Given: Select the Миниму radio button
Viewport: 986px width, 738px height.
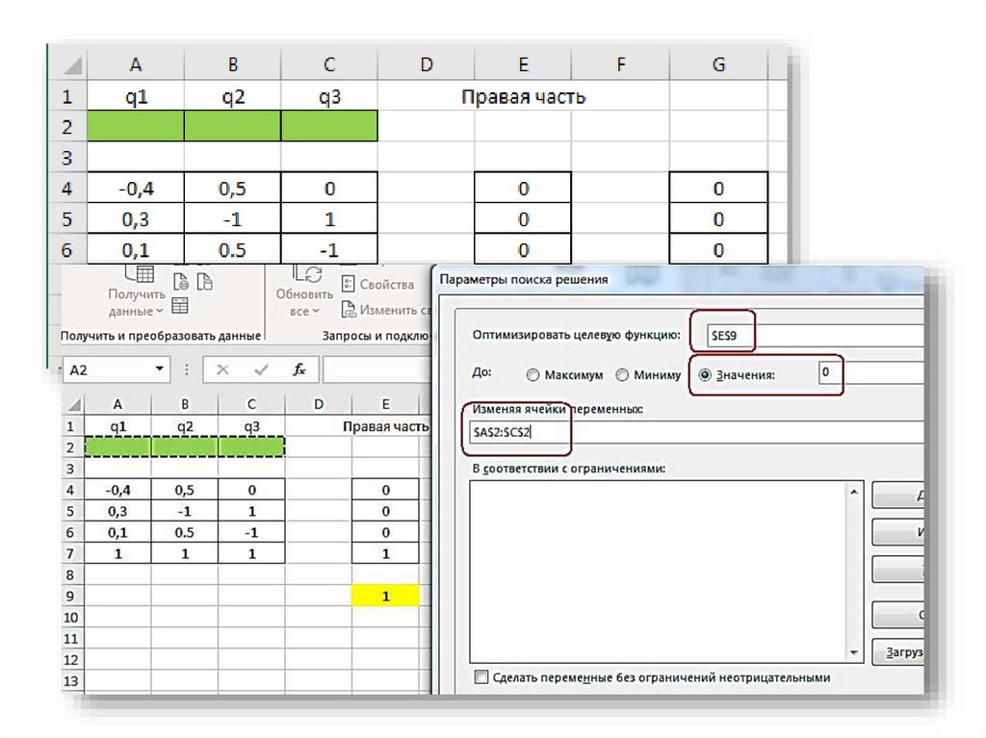Looking at the screenshot, I should click(x=622, y=375).
